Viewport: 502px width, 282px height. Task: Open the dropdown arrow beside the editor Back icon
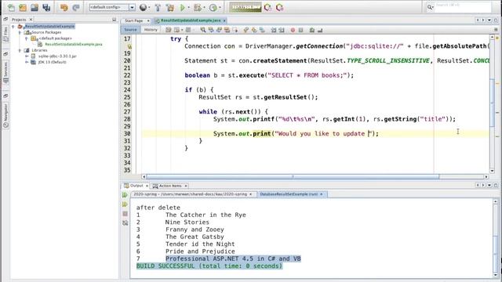pyautogui.click(x=182, y=30)
